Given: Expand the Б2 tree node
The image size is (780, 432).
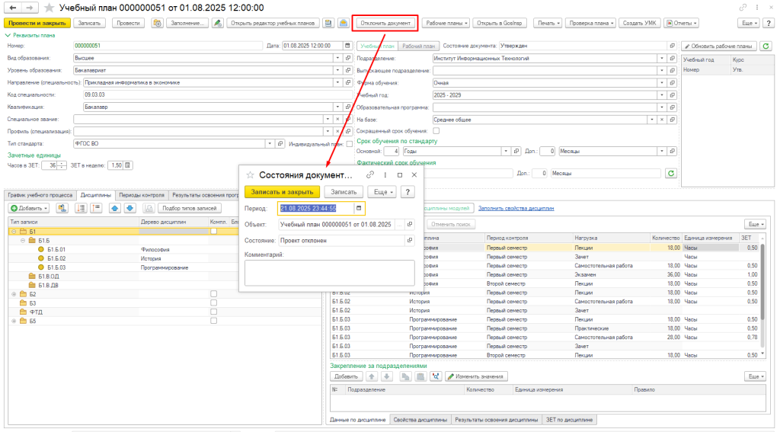Looking at the screenshot, I should click(x=14, y=293).
